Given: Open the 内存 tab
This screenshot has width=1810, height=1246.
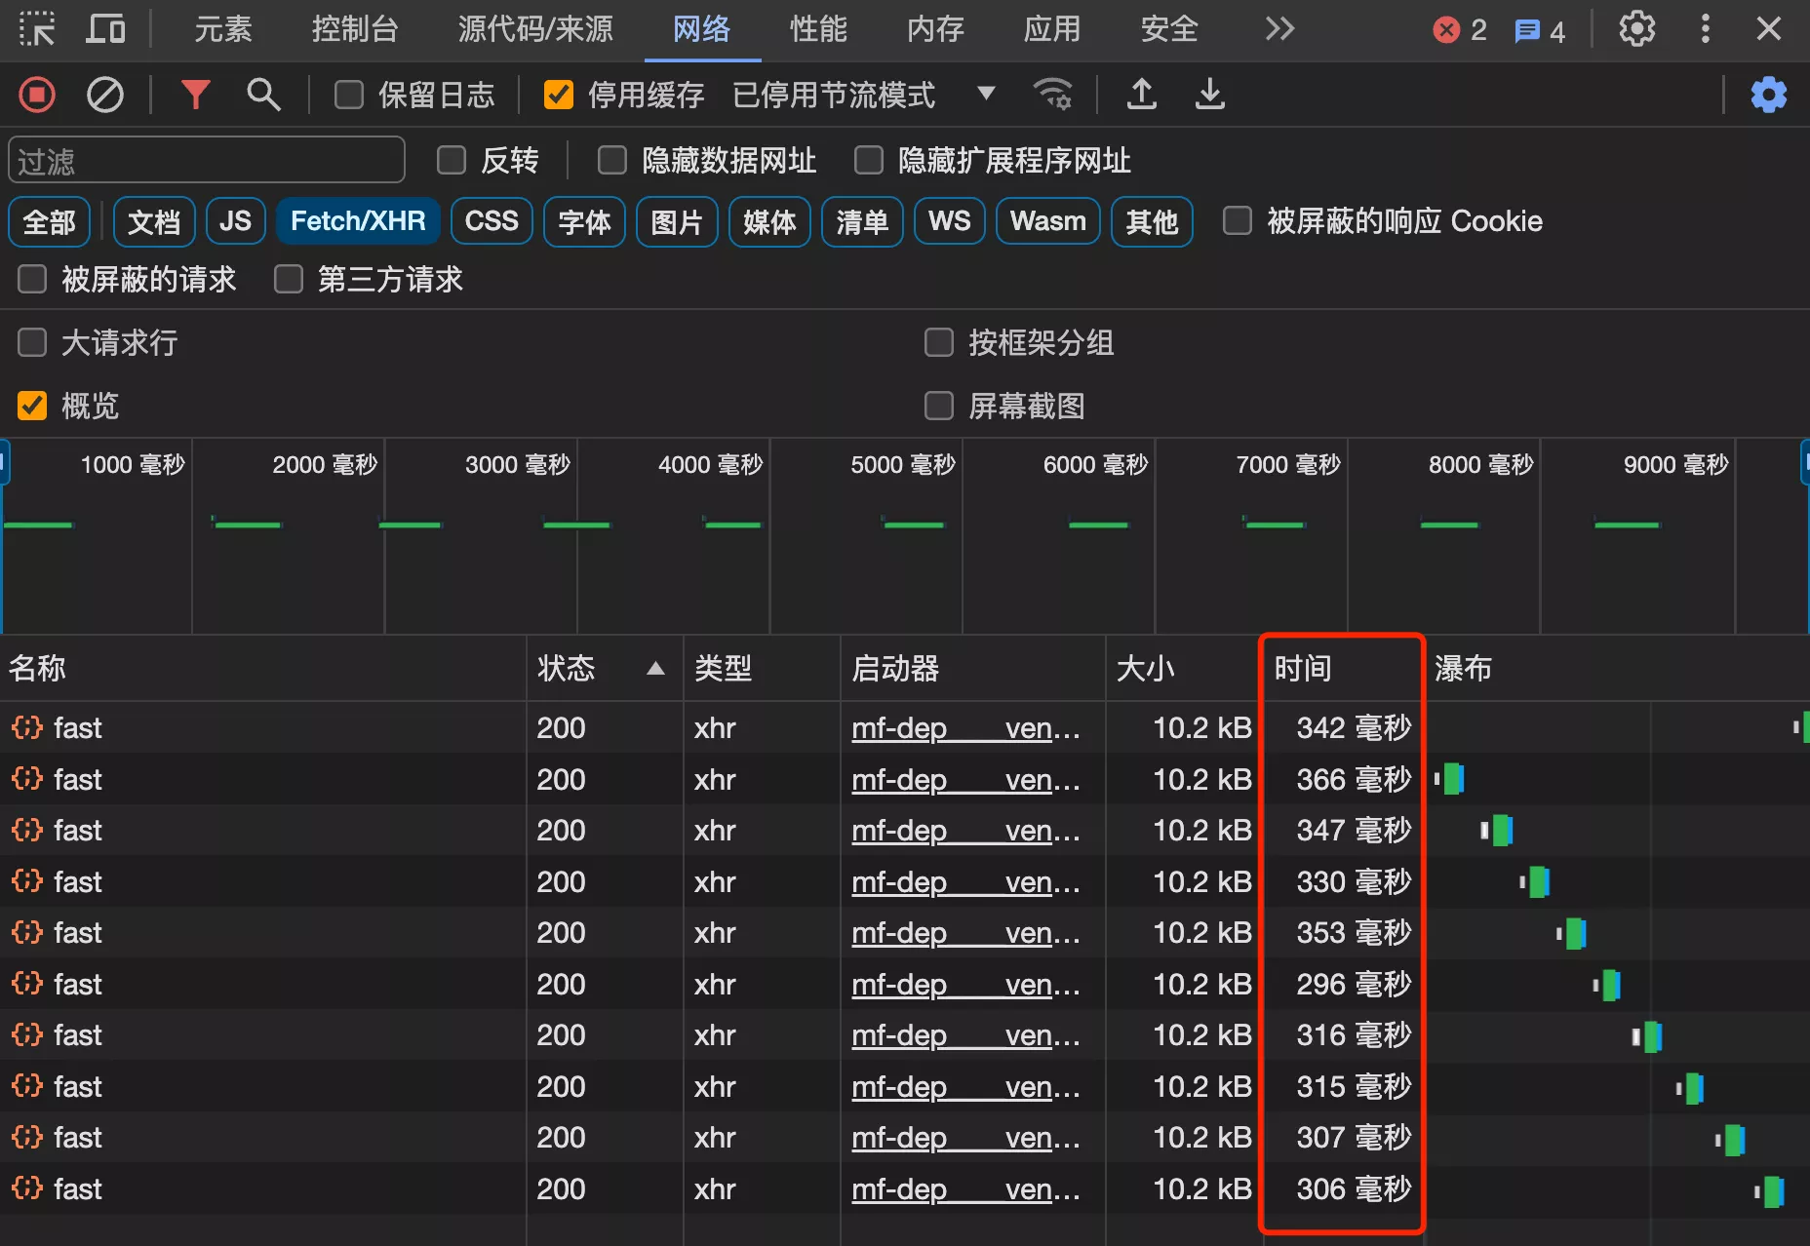Looking at the screenshot, I should 935,29.
